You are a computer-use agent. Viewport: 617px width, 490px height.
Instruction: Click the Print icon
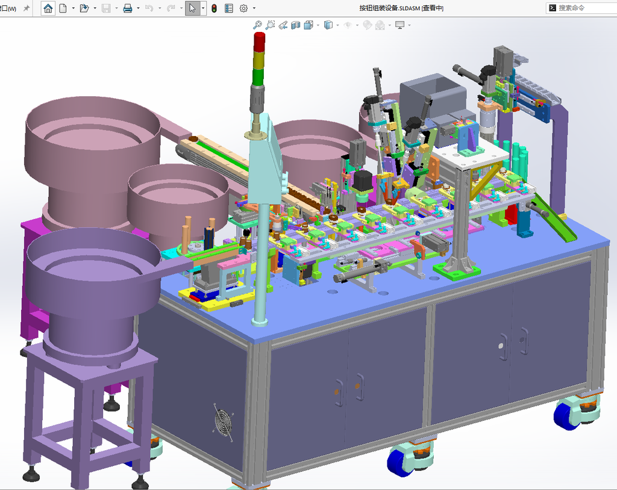tap(128, 8)
